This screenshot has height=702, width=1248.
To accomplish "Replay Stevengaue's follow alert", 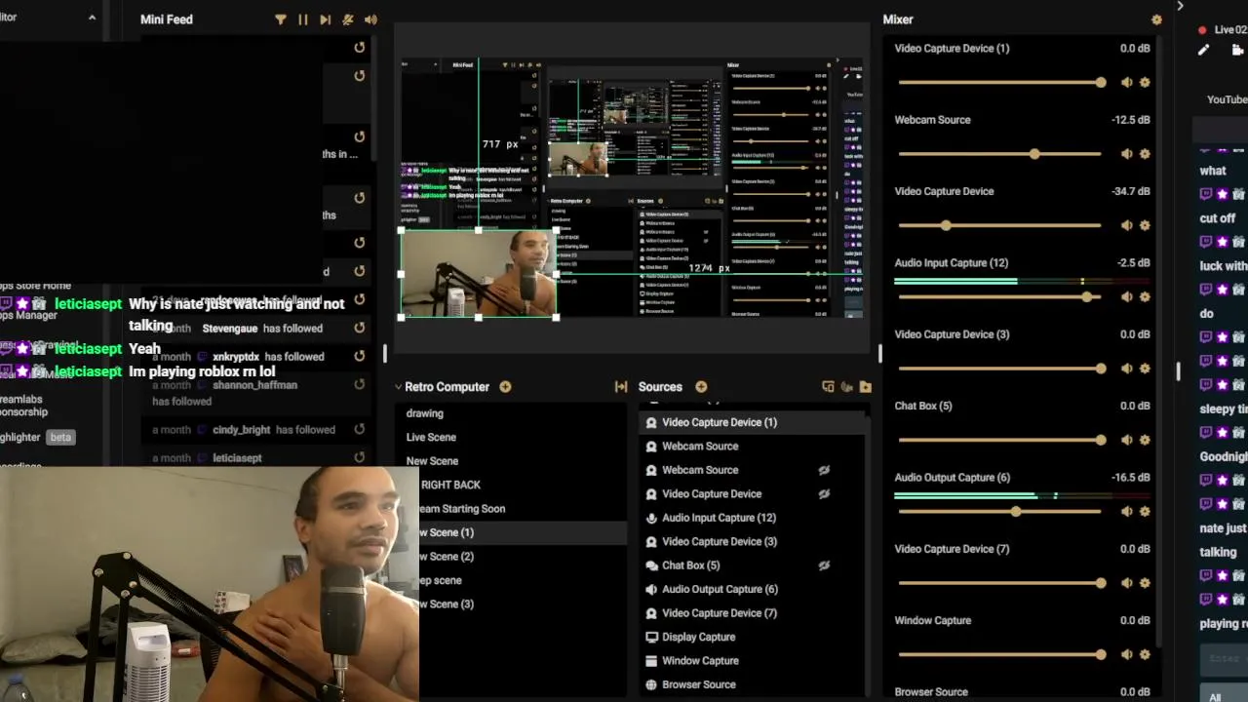I will click(360, 329).
